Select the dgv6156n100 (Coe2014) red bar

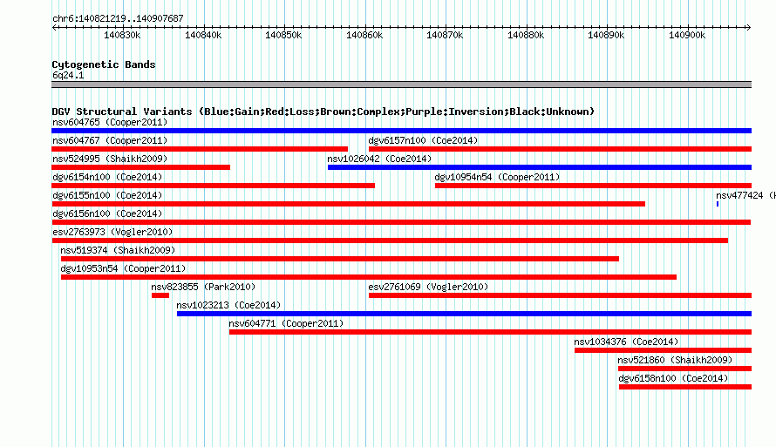point(401,222)
